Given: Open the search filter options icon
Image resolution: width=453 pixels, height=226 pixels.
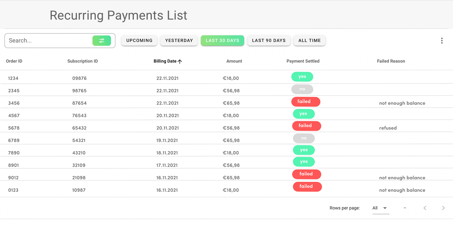Looking at the screenshot, I should [102, 41].
